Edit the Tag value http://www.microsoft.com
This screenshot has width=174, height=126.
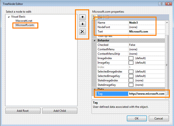(x=147, y=94)
